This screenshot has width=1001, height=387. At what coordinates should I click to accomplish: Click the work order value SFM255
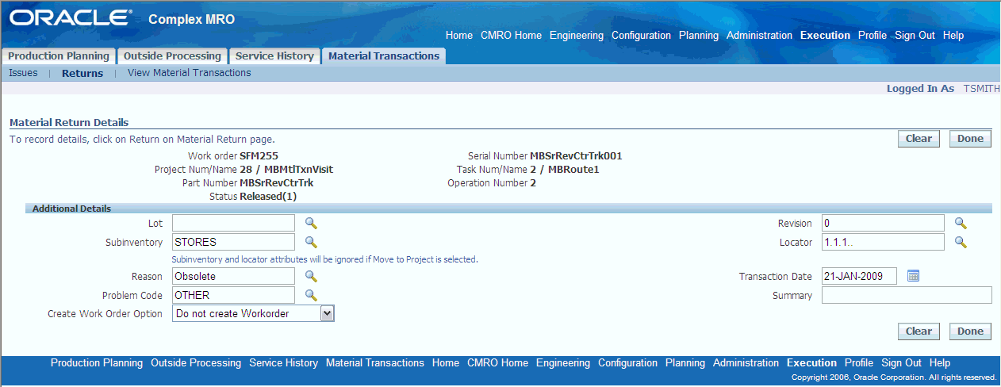(x=259, y=156)
